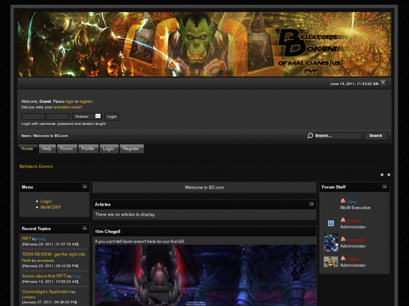
Task: Collapse the Forum Staff block
Action: 385,186
